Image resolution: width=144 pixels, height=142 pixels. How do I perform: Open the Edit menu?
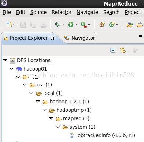pyautogui.click(x=21, y=12)
